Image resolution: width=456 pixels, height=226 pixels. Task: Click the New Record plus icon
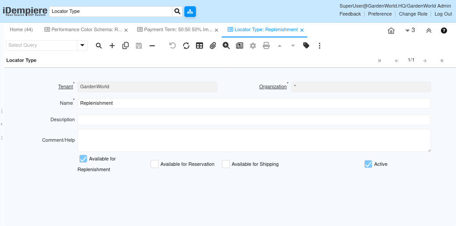click(x=112, y=45)
